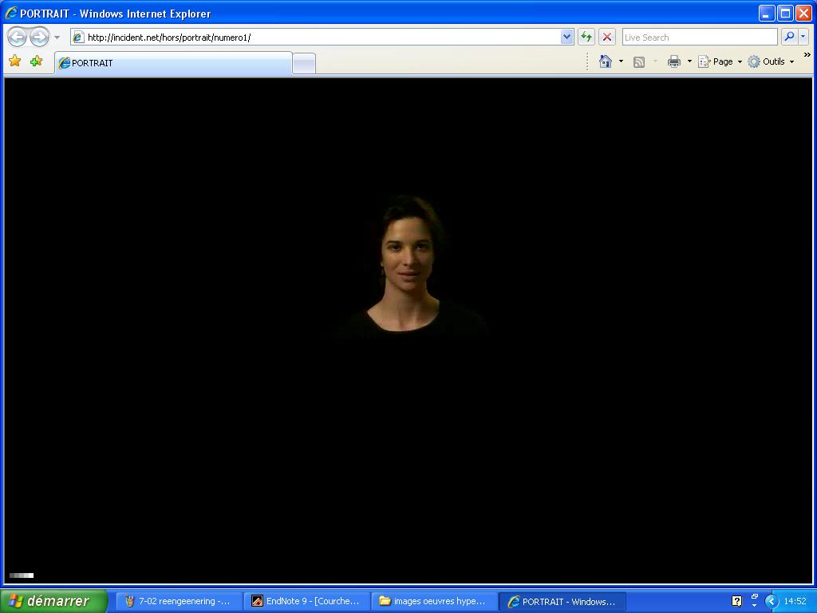The width and height of the screenshot is (817, 613).
Task: Run search with the magnifier icon
Action: (x=789, y=37)
